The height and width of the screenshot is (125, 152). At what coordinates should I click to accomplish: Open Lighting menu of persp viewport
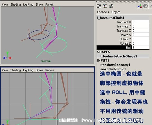pyautogui.click(x=28, y=5)
